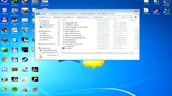Screen dimensions: 172x96
Task: Click the Fable III desktop icon
Action: coord(25,11)
